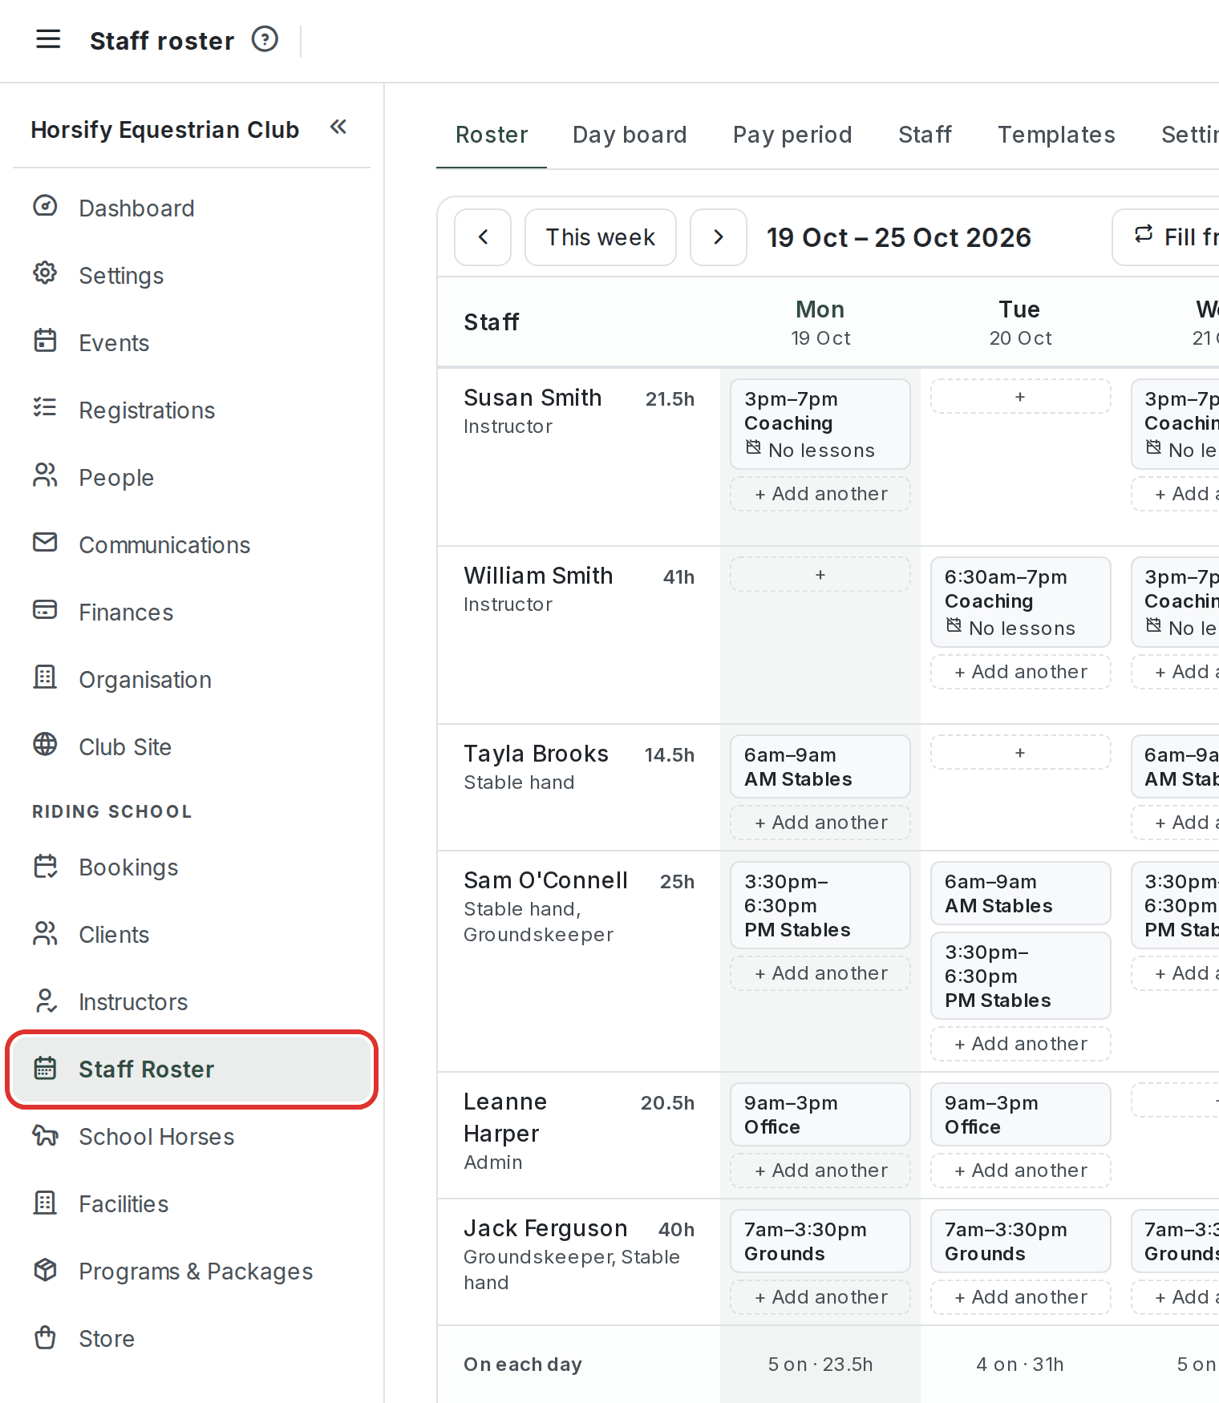Switch to the Day board tab
This screenshot has width=1219, height=1403.
pos(630,135)
